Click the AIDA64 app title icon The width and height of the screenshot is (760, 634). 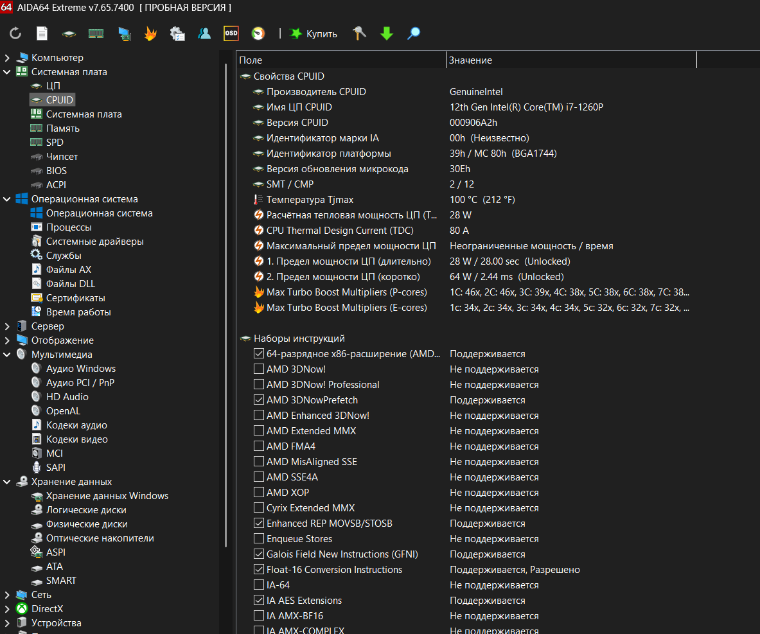click(6, 7)
